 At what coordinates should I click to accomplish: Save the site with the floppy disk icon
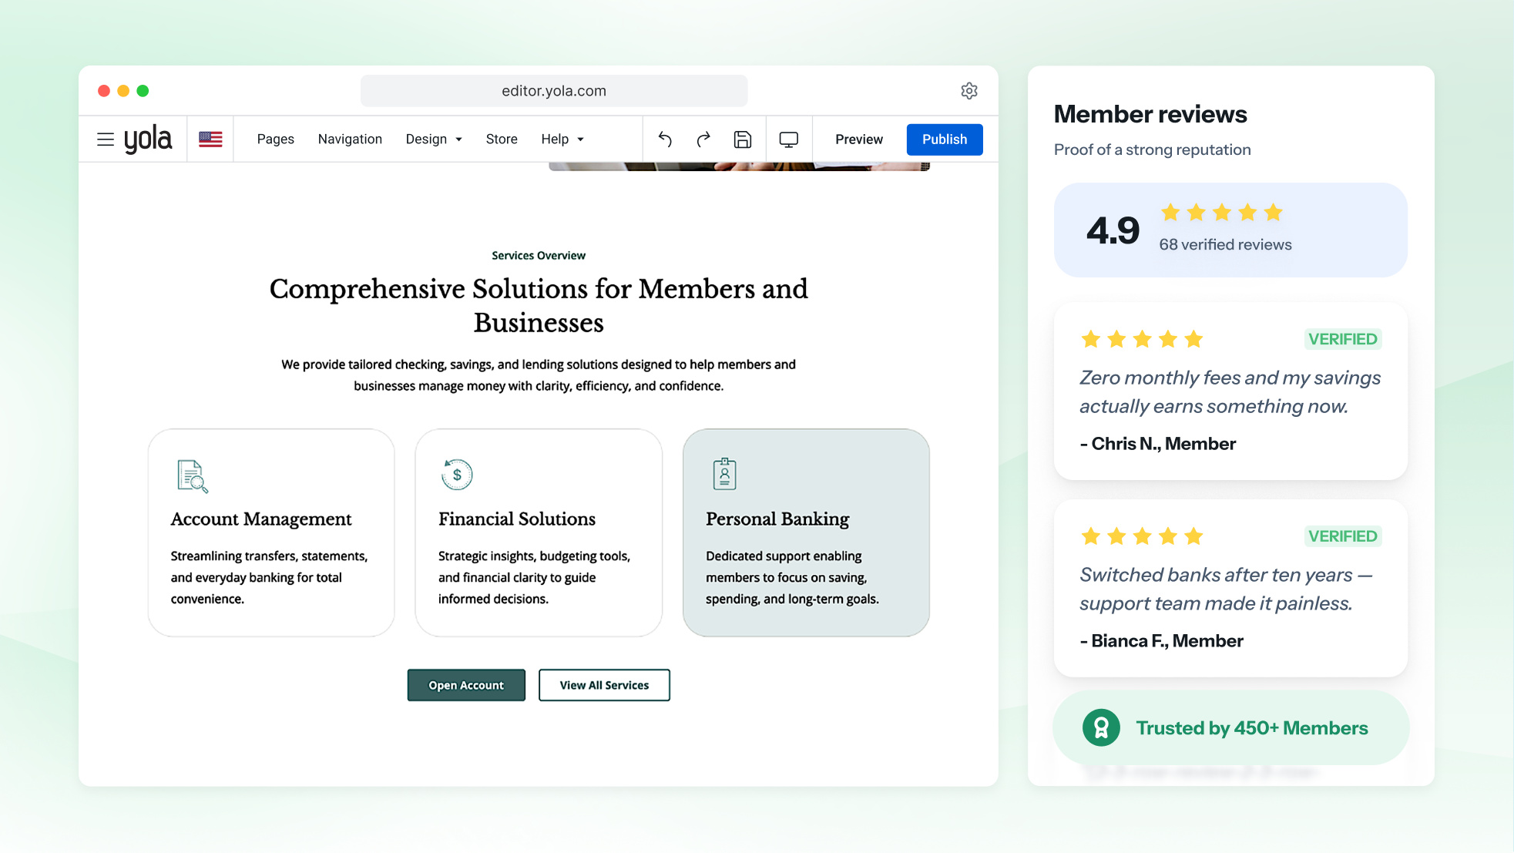[x=742, y=139]
